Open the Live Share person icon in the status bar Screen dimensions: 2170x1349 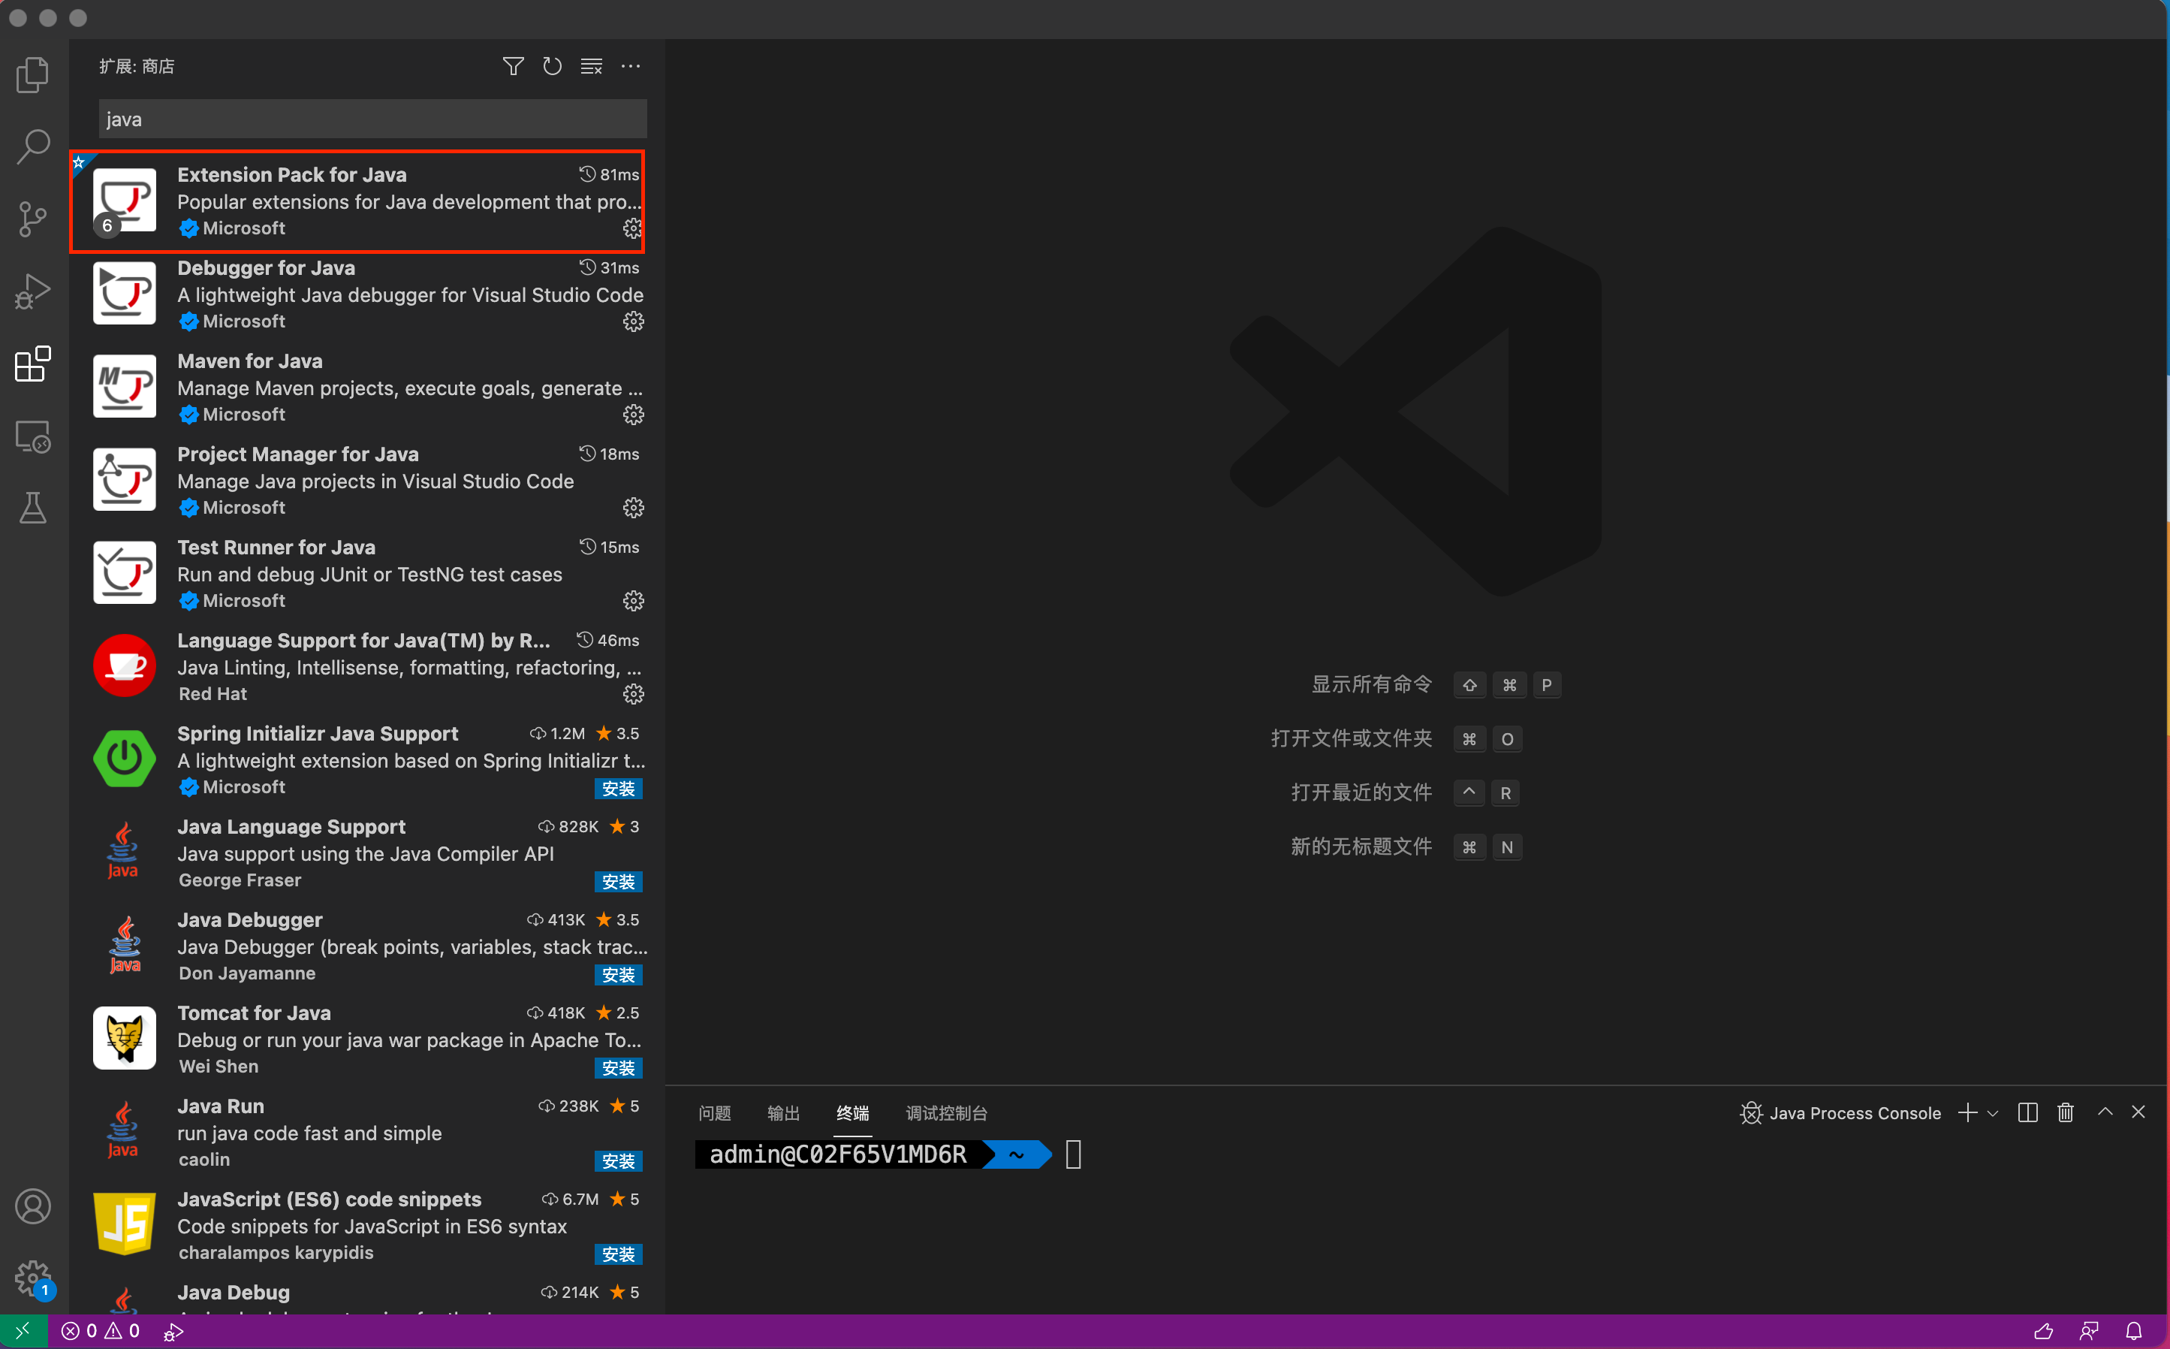point(2089,1331)
